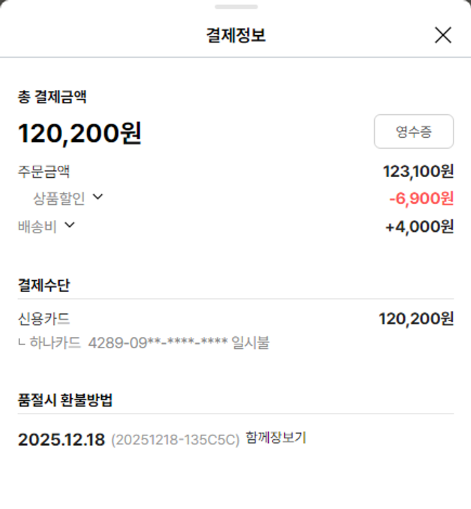Open the 영수증 receipt button

[413, 131]
